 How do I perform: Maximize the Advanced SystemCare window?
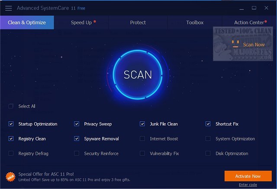tap(254, 8)
